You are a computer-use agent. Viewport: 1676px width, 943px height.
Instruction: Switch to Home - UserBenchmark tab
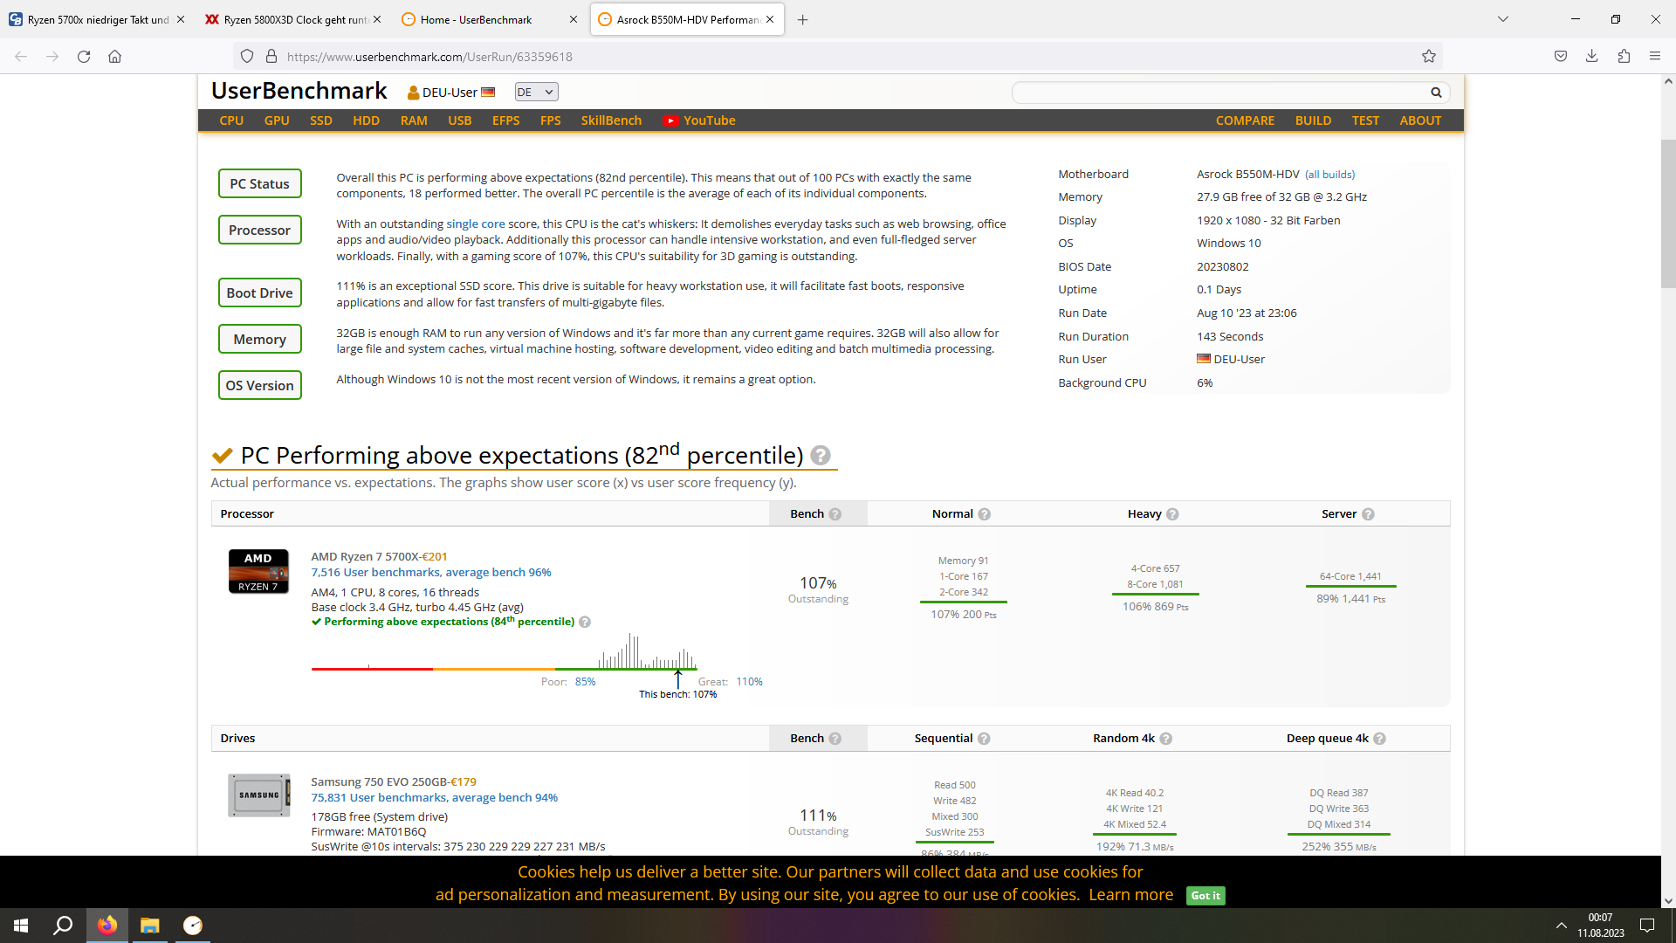click(476, 19)
